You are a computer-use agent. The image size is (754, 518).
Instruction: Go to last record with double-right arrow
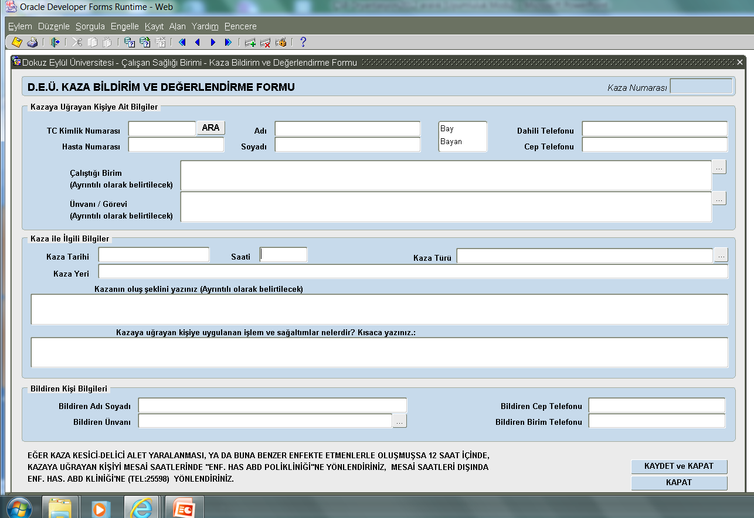tap(228, 42)
